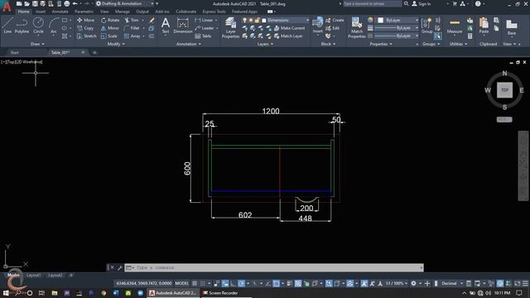Toggle drawing grid display in status bar
530x298 pixels.
195,283
